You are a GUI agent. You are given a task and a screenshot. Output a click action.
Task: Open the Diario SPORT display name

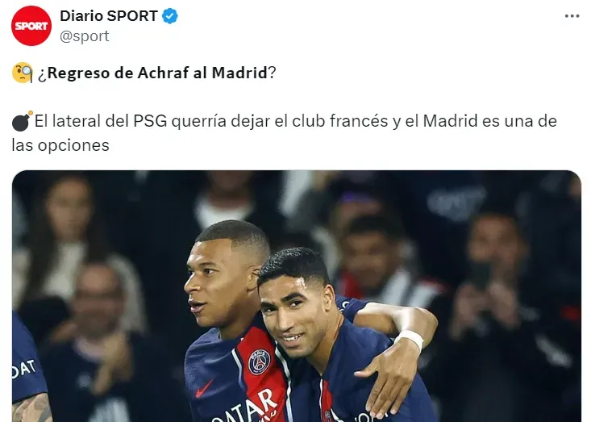109,16
